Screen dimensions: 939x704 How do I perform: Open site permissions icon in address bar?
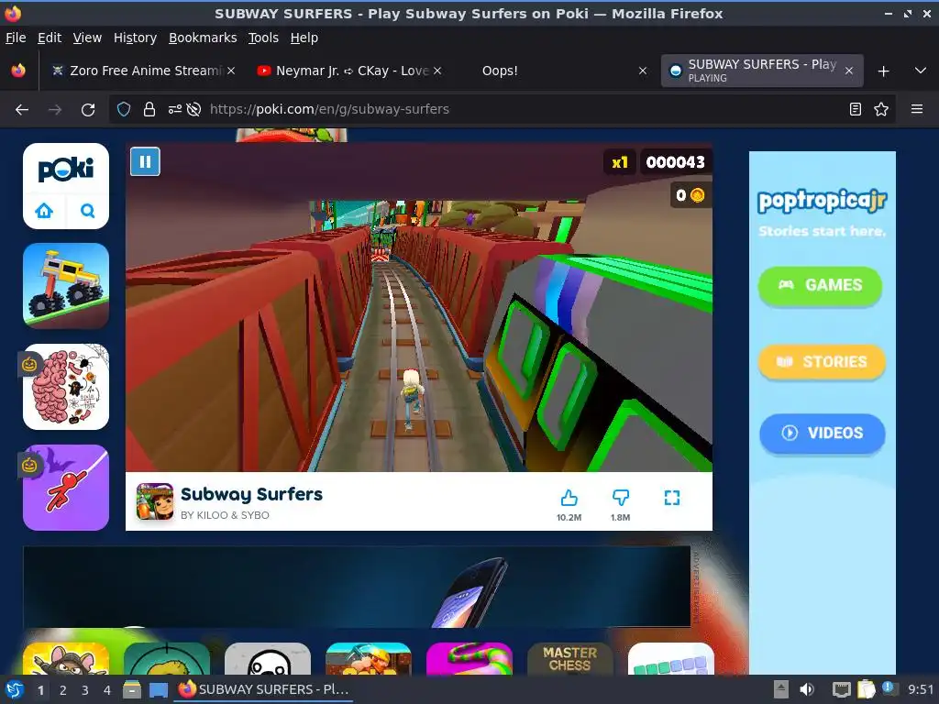point(174,109)
